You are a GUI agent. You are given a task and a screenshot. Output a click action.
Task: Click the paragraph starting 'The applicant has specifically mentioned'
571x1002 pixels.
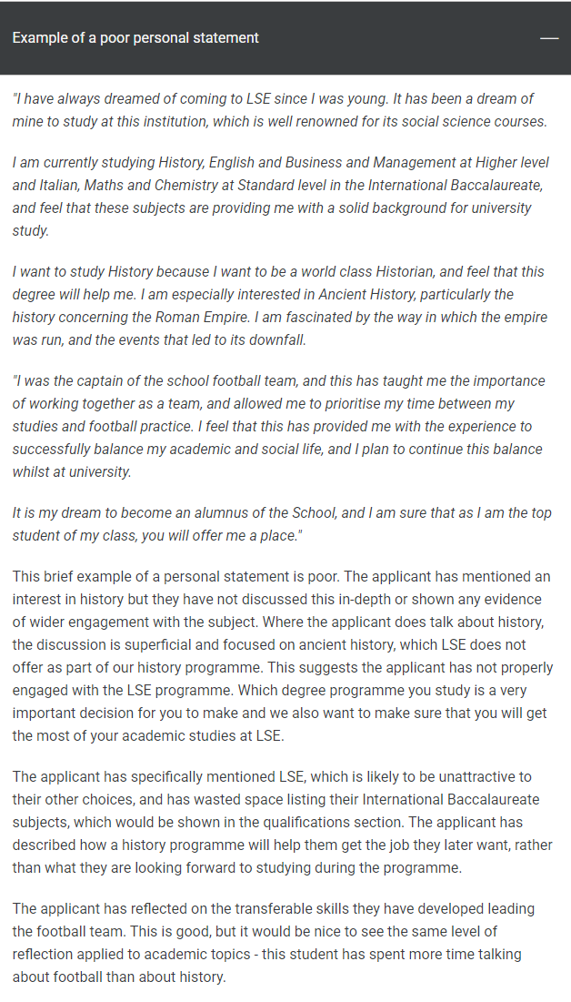point(282,822)
